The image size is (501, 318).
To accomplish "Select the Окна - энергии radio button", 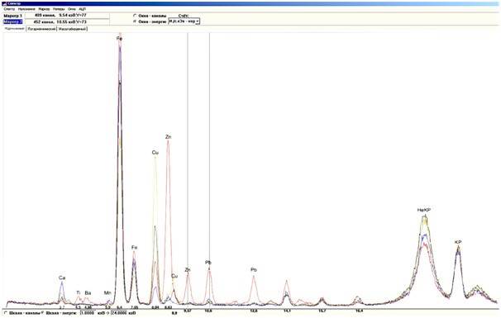I will 135,21.
